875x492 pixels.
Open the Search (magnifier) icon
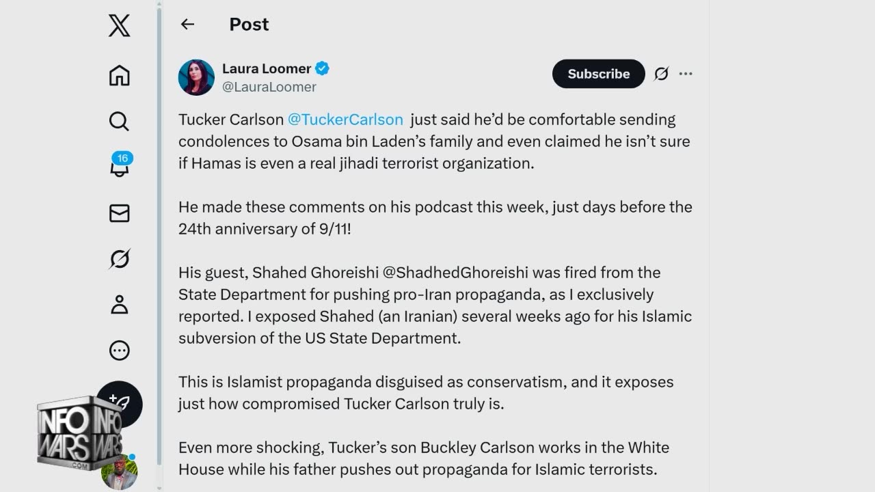(x=119, y=122)
